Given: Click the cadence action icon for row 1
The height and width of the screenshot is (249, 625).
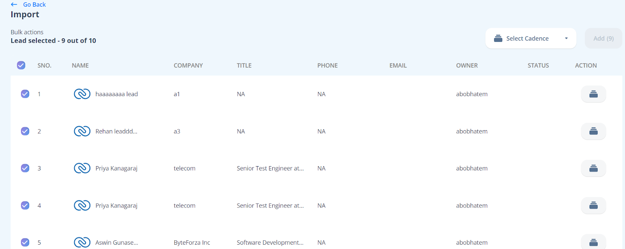Looking at the screenshot, I should (593, 94).
